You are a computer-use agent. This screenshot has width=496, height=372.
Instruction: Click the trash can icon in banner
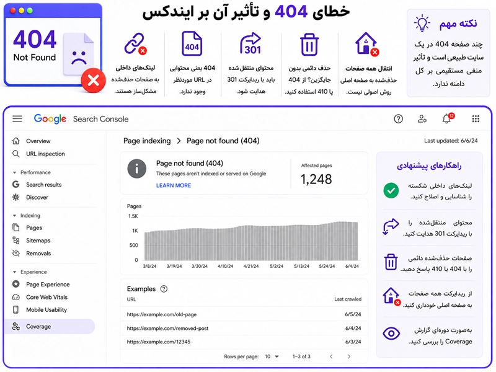pyautogui.click(x=309, y=44)
